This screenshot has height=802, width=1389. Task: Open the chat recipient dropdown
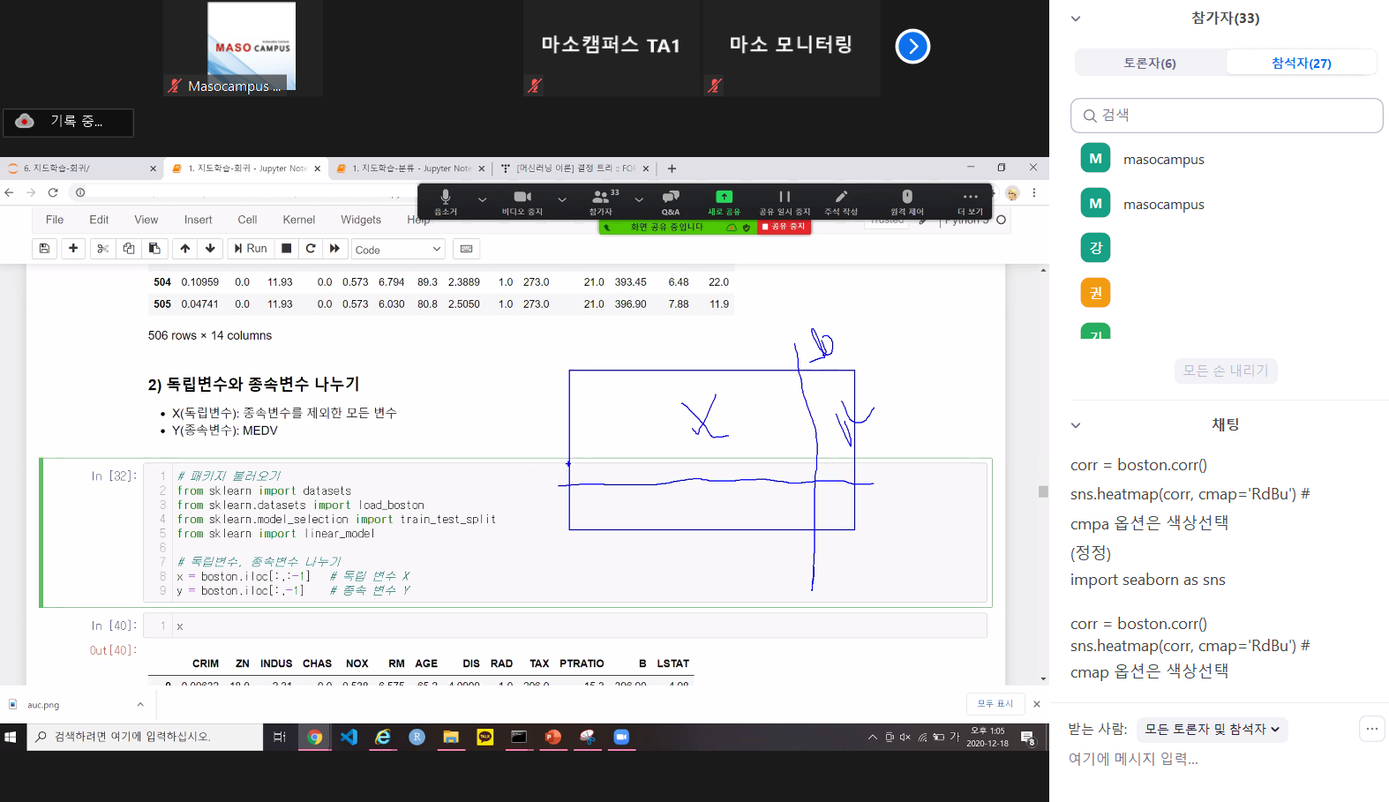pyautogui.click(x=1212, y=729)
